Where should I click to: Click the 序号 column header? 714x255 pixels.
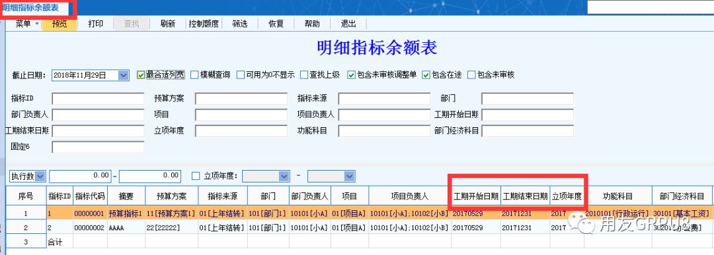click(x=26, y=196)
